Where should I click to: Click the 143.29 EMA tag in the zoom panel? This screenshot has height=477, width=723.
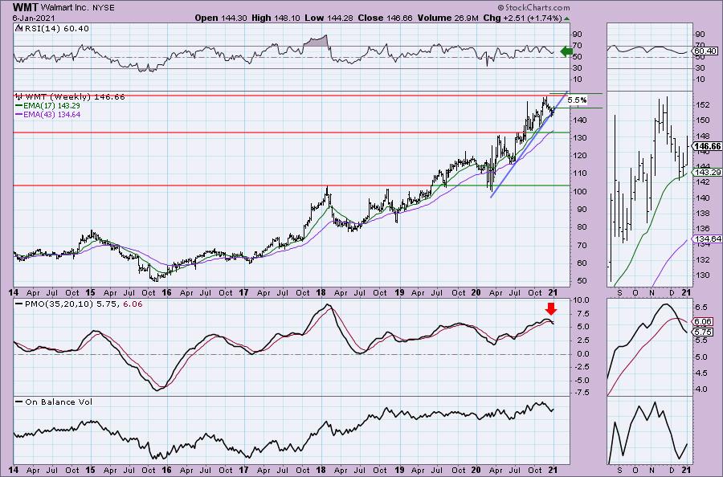click(709, 173)
